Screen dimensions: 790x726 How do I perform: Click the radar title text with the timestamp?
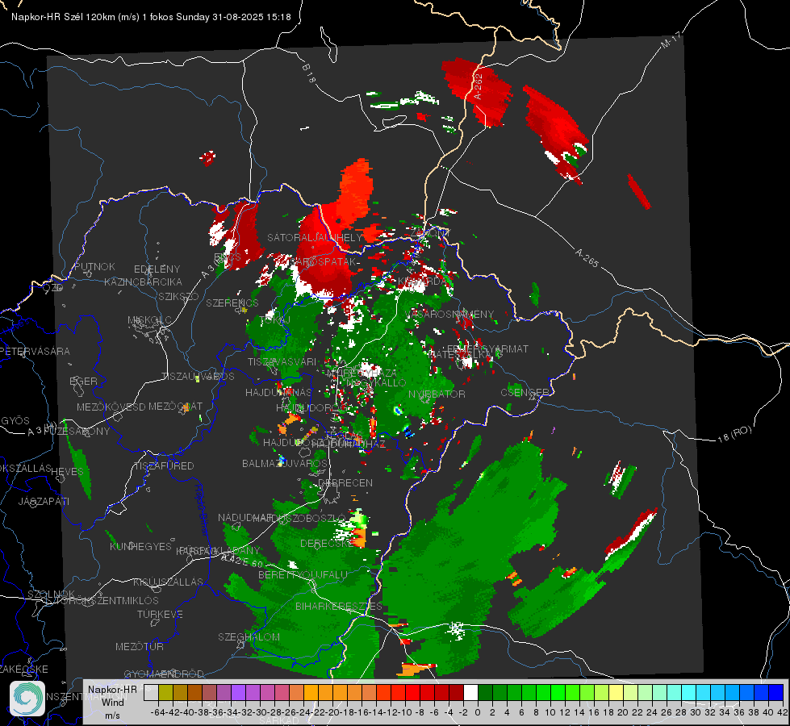pos(151,17)
